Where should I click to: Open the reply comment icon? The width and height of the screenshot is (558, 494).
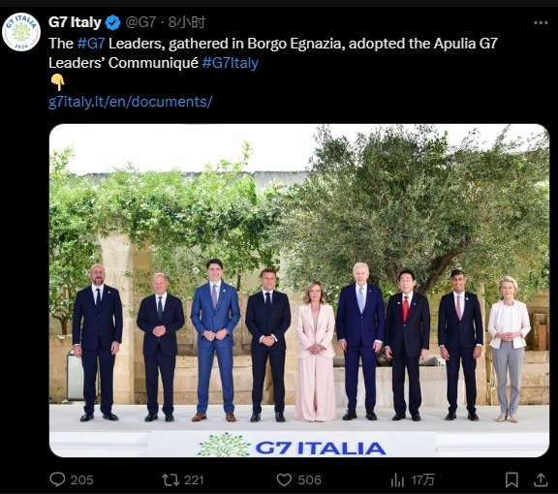click(x=57, y=479)
